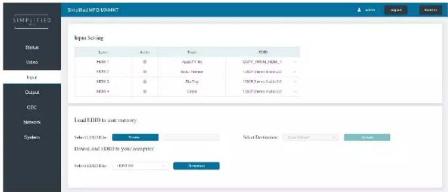This screenshot has height=192, width=448.
Task: Click the AppleTV 4K name field
Action: [192, 62]
